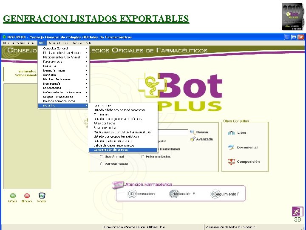Image resolution: width=306 pixels, height=230 pixels.
Task: Click Salir in the menu bar
Action: point(88,43)
